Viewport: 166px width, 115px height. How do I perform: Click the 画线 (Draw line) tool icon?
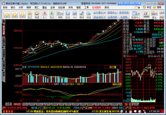[82, 14]
